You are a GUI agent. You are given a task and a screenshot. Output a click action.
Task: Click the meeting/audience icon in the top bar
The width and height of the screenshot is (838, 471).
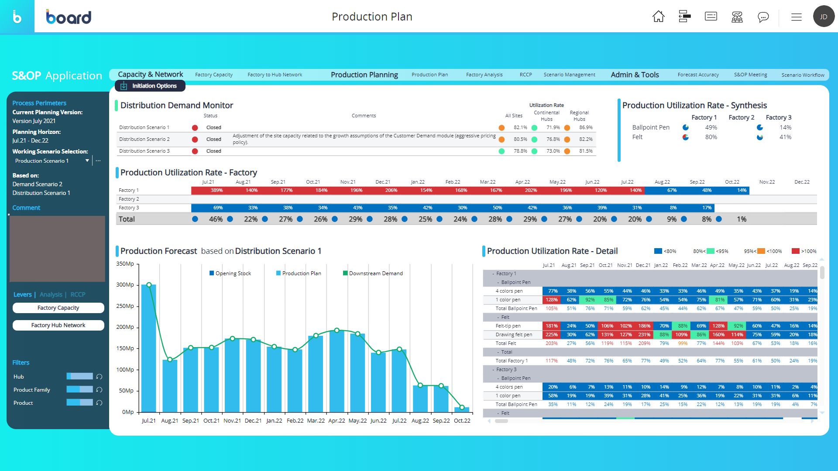(x=737, y=17)
